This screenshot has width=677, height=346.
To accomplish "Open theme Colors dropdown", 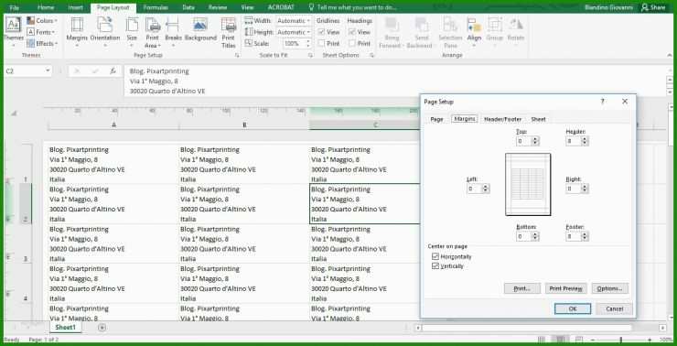I will click(x=42, y=21).
